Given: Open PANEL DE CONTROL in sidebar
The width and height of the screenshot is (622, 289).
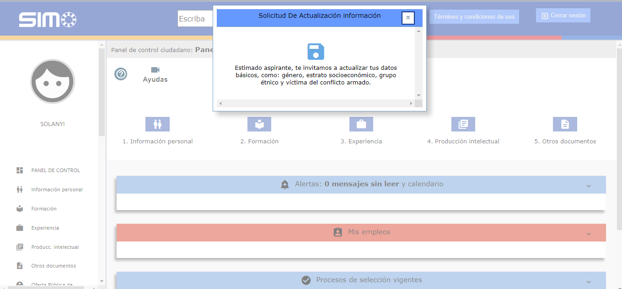Looking at the screenshot, I should (x=55, y=170).
